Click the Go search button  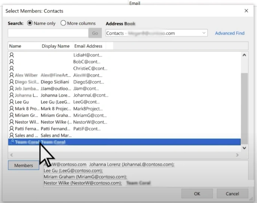point(95,33)
